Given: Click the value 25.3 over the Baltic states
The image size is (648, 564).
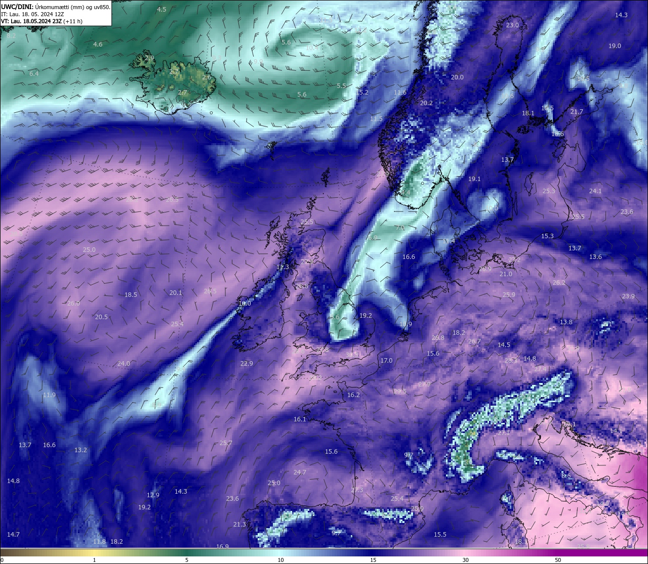Looking at the screenshot, I should click(x=549, y=191).
